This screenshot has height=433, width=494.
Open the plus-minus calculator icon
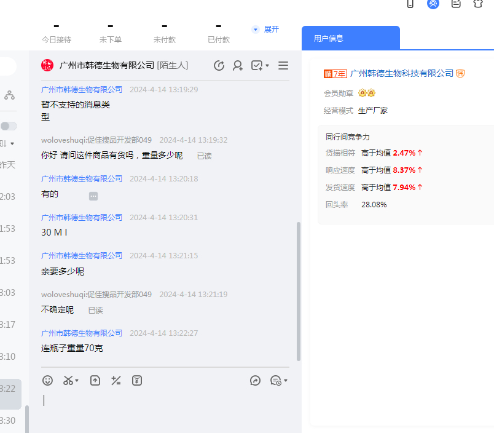click(x=116, y=381)
